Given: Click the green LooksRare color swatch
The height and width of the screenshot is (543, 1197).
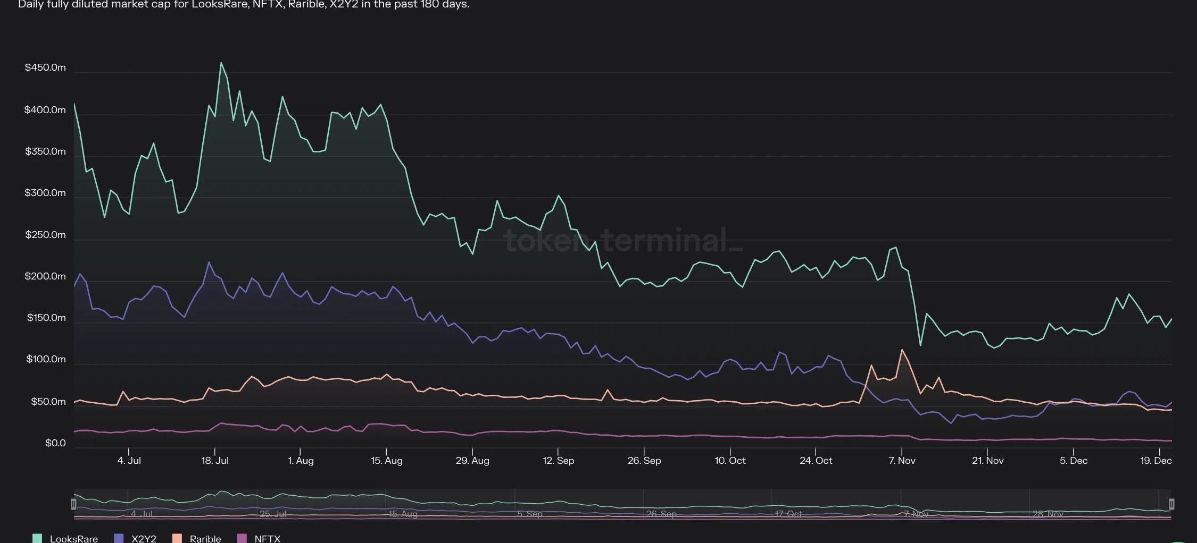Looking at the screenshot, I should pos(37,538).
